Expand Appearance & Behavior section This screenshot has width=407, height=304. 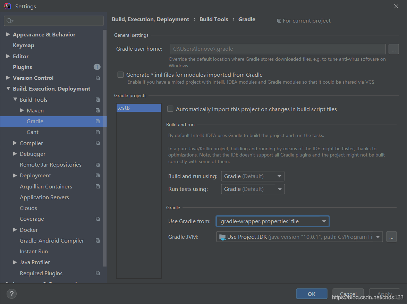8,34
